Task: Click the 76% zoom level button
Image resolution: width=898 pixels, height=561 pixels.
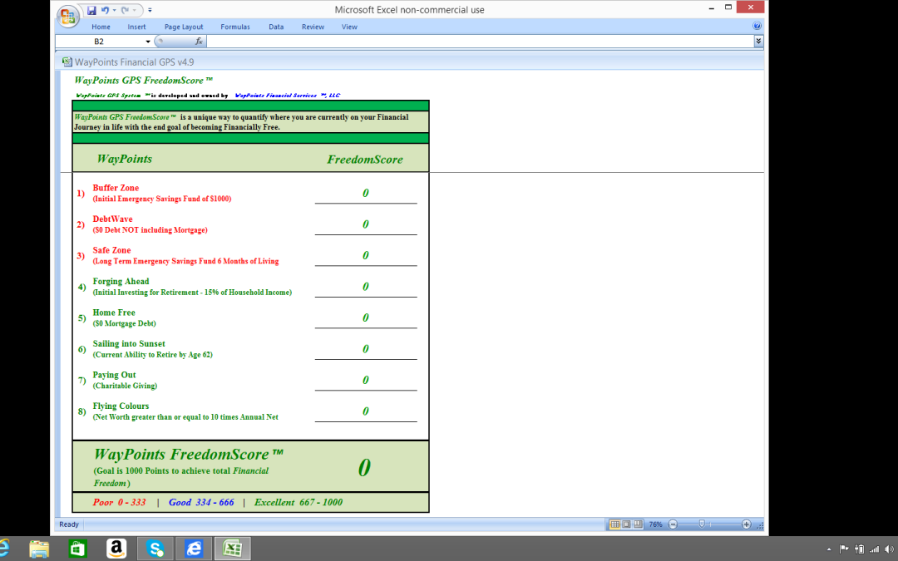Action: (x=656, y=524)
